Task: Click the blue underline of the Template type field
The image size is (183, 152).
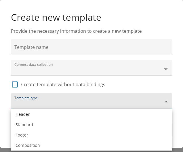Action: tap(91, 109)
